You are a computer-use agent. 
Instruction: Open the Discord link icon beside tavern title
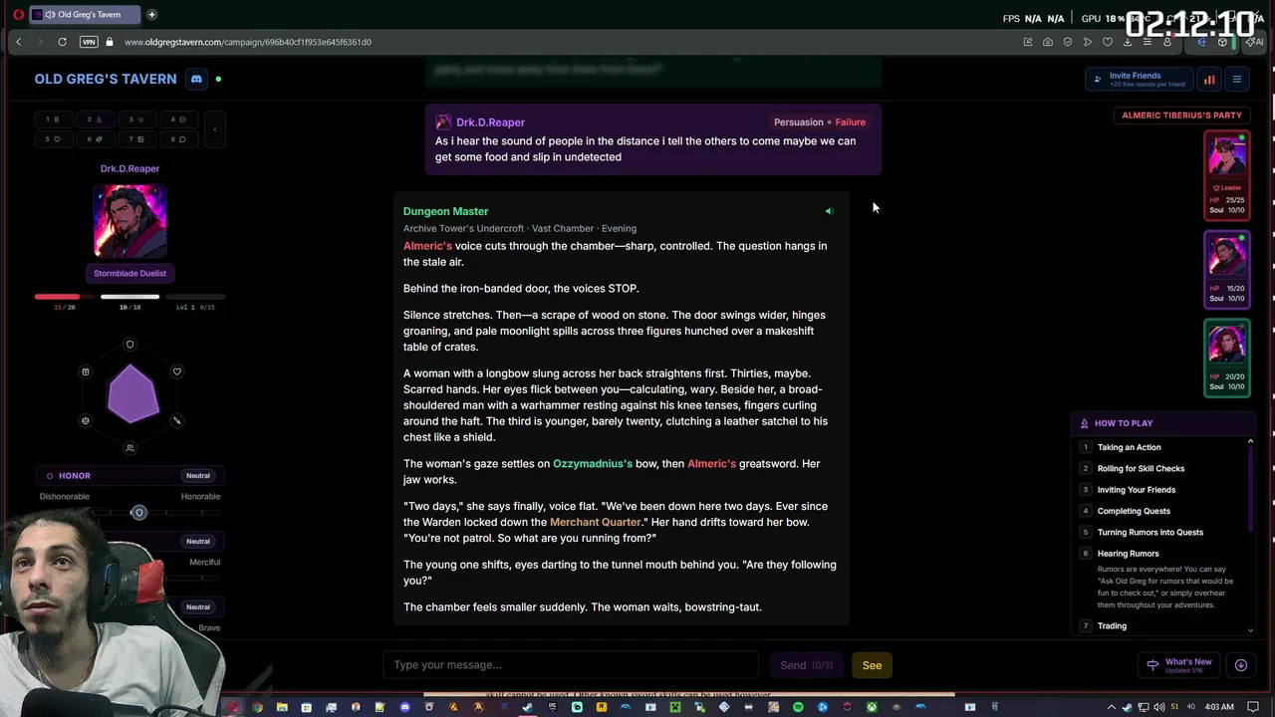coord(196,79)
